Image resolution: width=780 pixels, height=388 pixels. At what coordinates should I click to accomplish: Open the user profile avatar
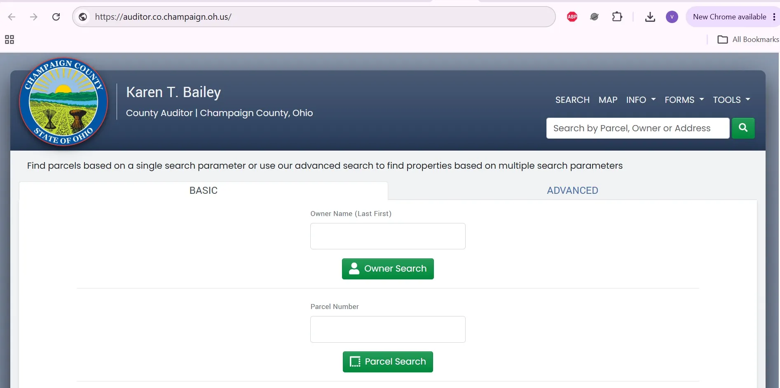[x=672, y=17]
